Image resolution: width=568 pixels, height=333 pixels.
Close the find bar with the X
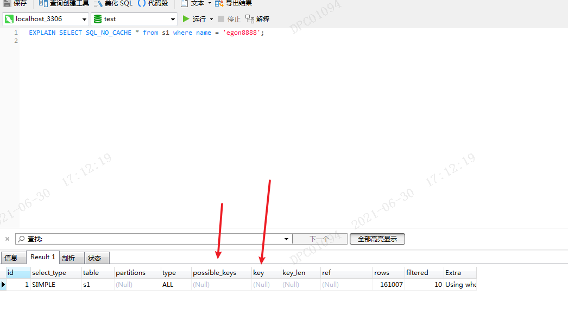[x=7, y=239]
